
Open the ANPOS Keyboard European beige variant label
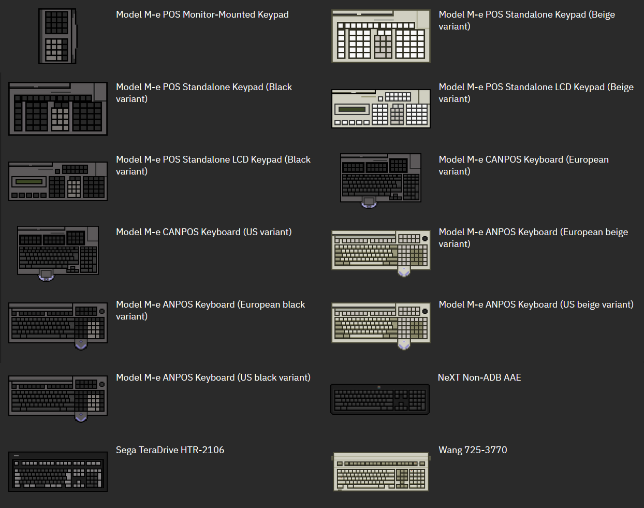coord(533,238)
